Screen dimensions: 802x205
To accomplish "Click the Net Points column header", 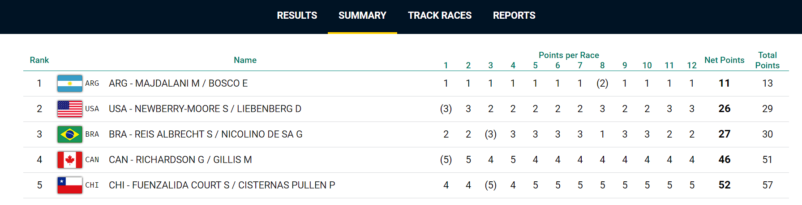I will (724, 60).
